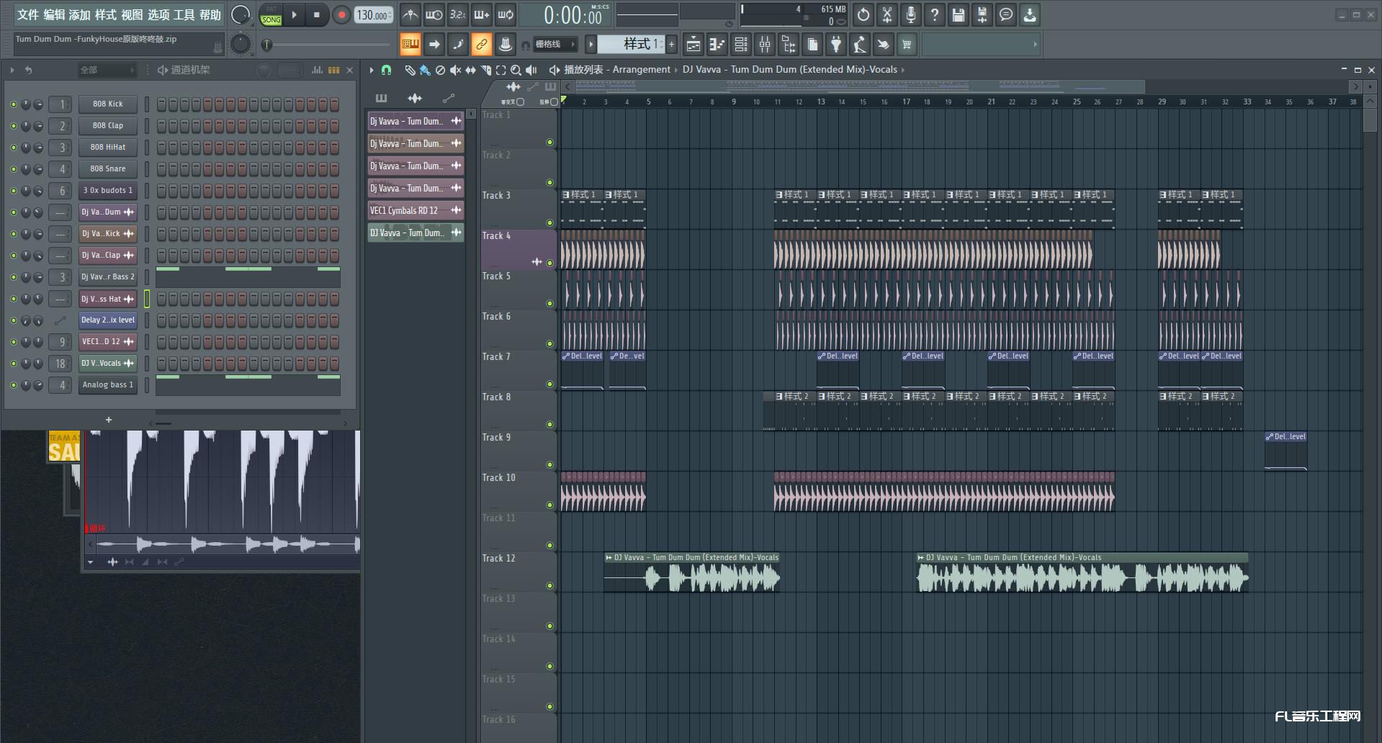The width and height of the screenshot is (1382, 743).
Task: Select the playlist delete tool
Action: point(440,70)
